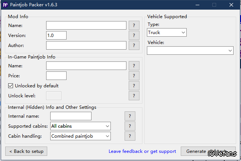The image size is (241, 161).
Task: Click the help button for Supported cabins
Action: tap(130, 126)
